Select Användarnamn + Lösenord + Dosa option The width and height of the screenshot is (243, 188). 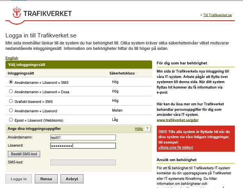point(11,91)
